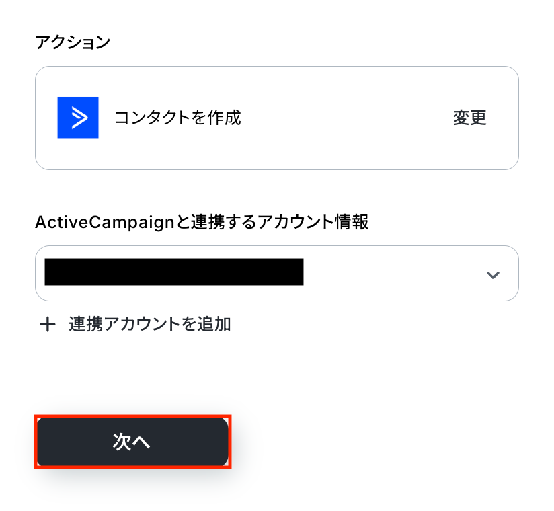Viewport: 554px width, 511px height.
Task: Click the アクション section heading
Action: click(x=73, y=42)
